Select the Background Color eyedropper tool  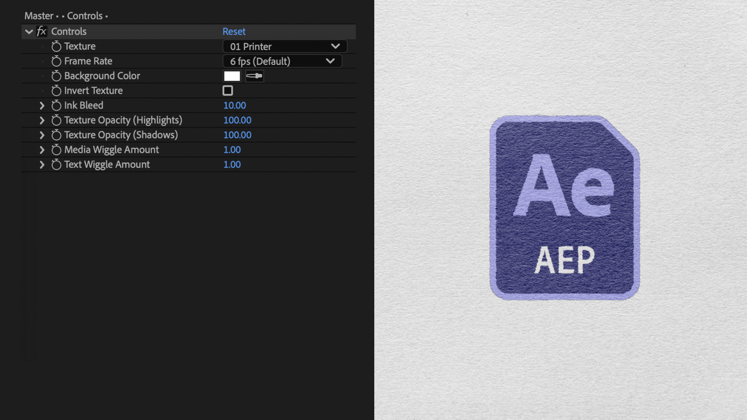coord(254,76)
